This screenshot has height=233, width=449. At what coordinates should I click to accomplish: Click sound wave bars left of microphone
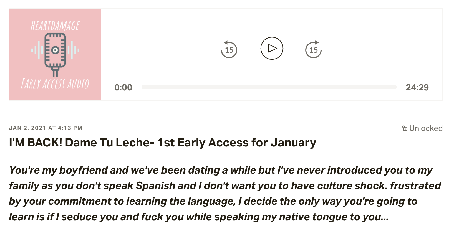(x=37, y=50)
